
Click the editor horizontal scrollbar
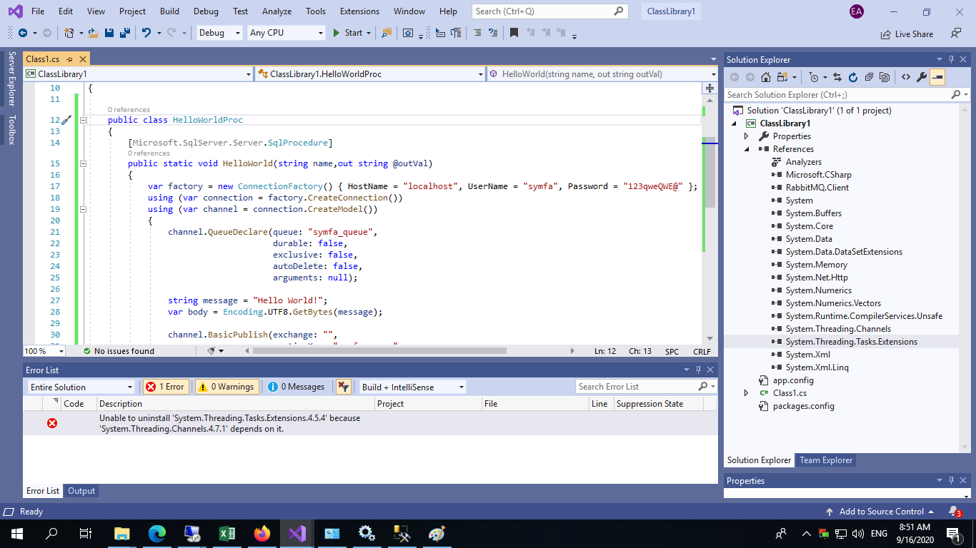379,351
